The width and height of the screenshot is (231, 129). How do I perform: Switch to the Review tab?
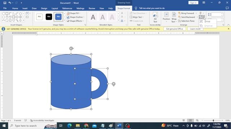tap(92, 8)
